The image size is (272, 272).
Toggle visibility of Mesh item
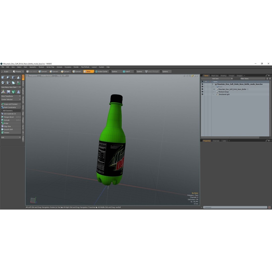(x=202, y=87)
